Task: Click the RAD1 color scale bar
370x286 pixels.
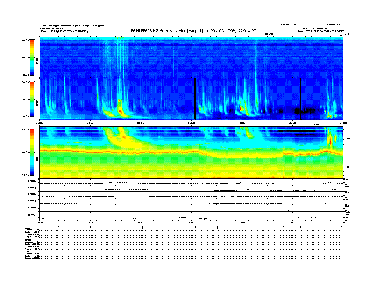Action: 32,99
